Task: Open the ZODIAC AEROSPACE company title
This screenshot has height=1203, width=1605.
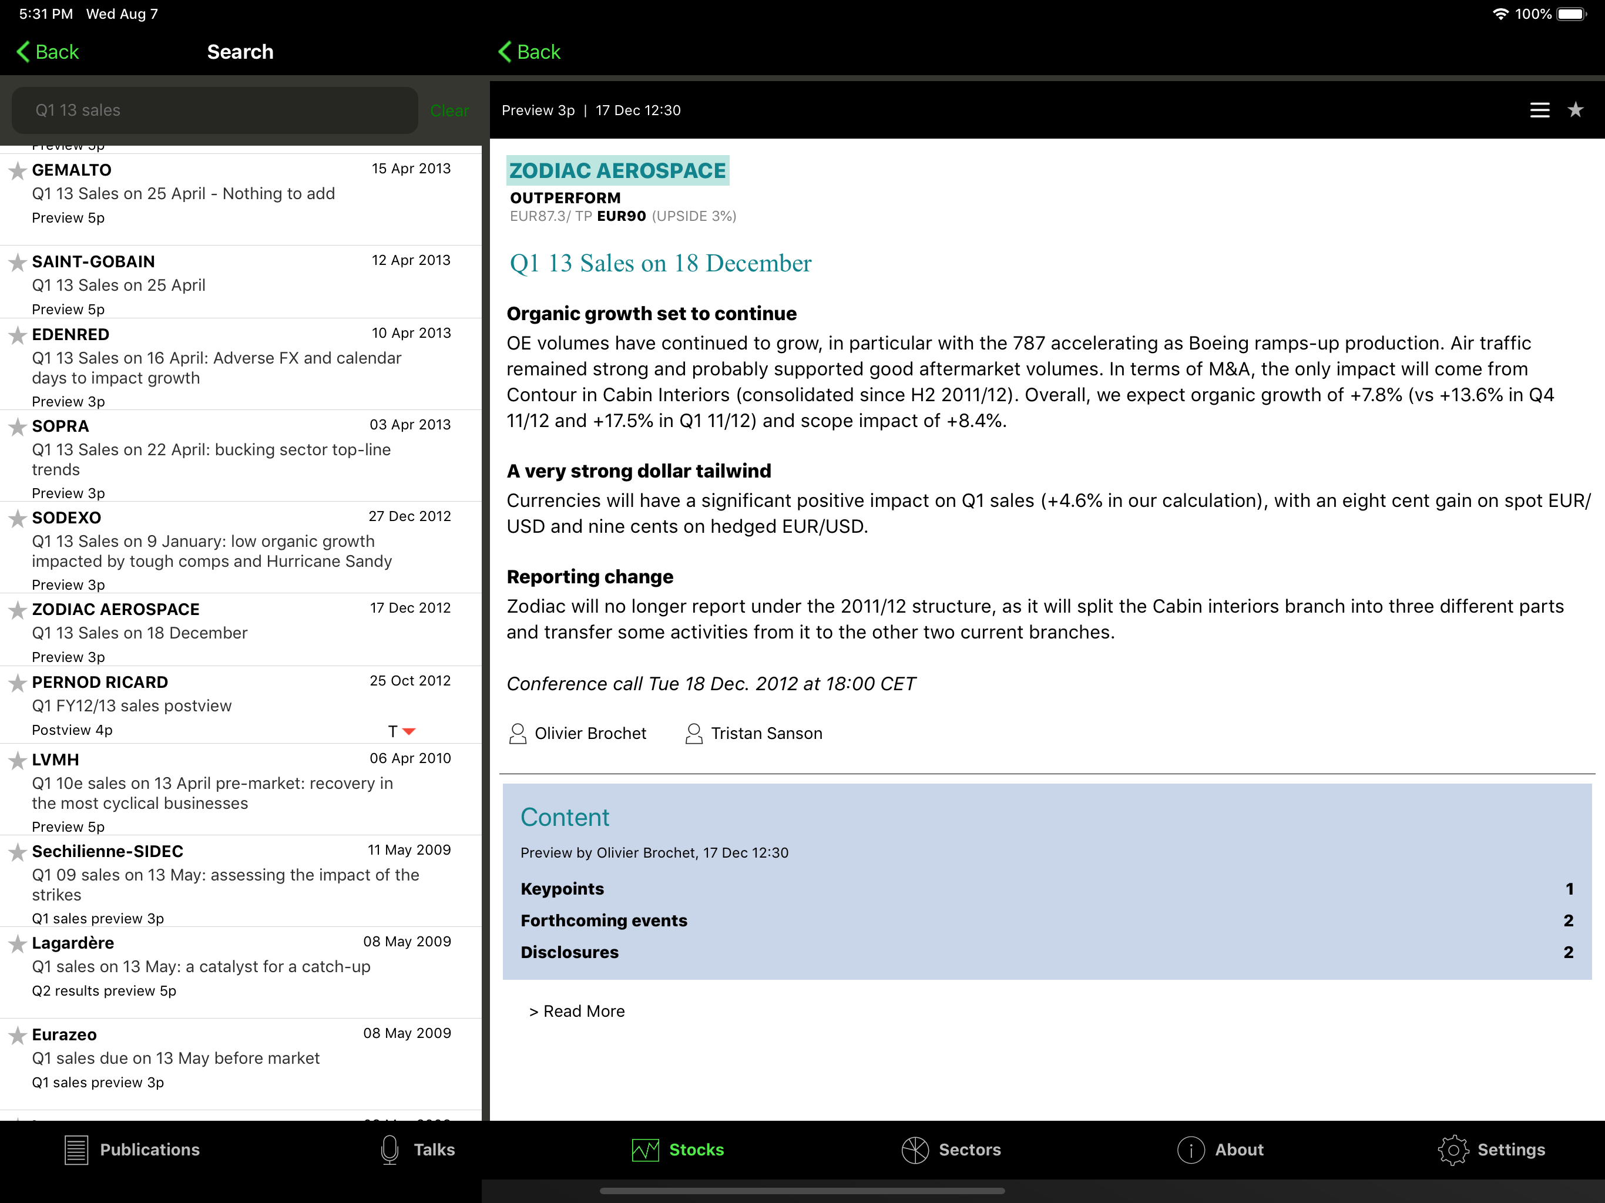Action: coord(617,170)
